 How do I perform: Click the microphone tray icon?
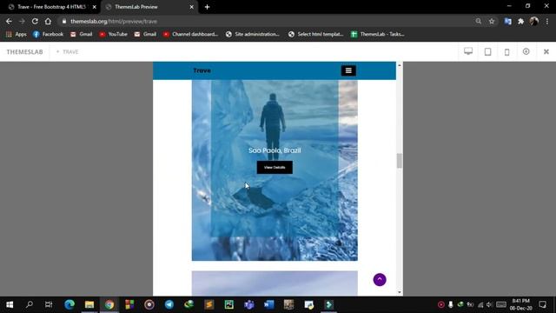(450, 304)
